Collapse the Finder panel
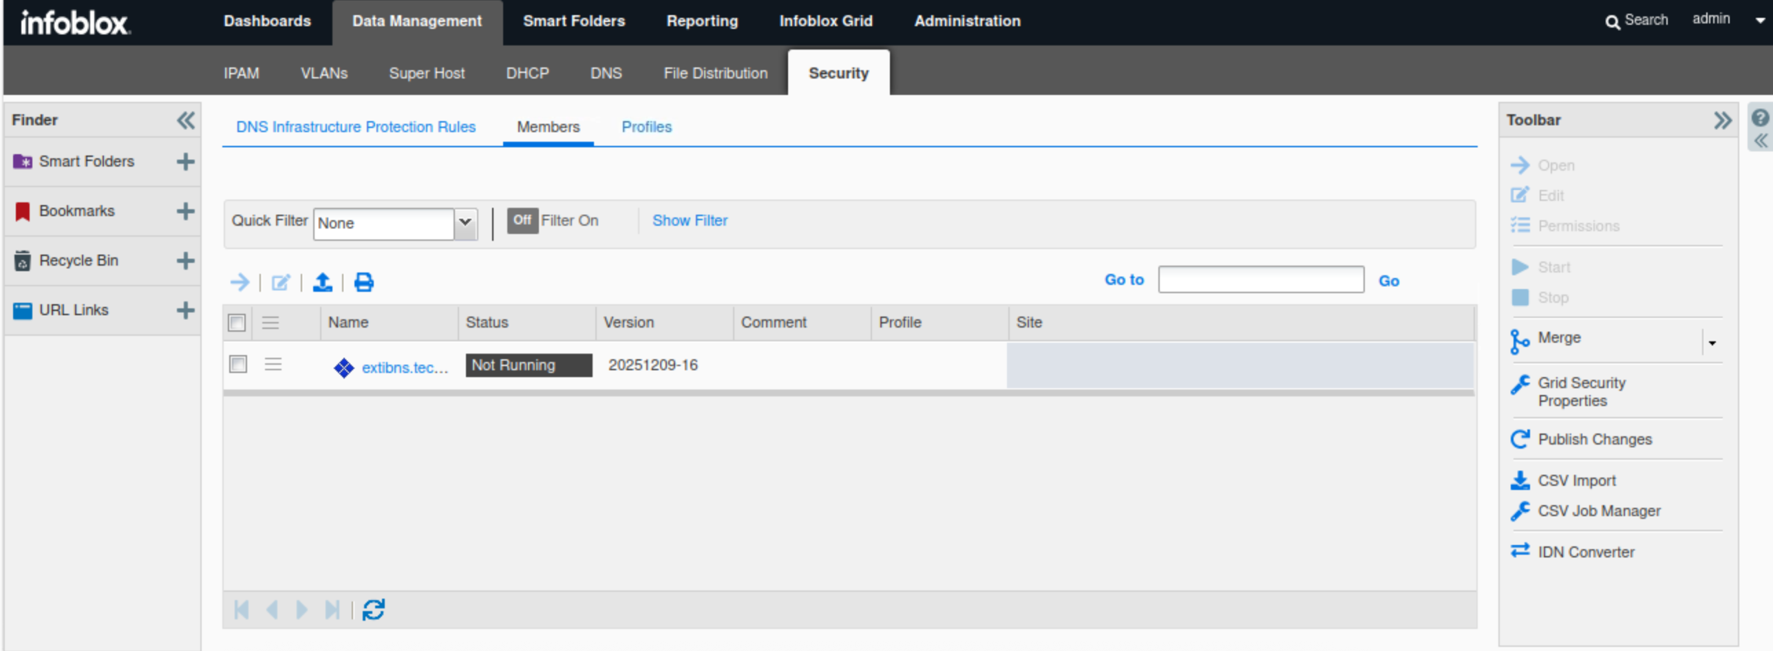 (x=185, y=120)
